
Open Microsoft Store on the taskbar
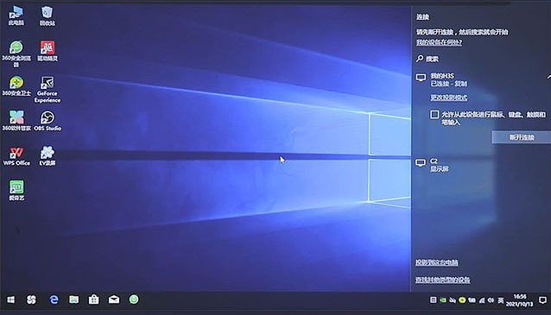[x=93, y=299]
